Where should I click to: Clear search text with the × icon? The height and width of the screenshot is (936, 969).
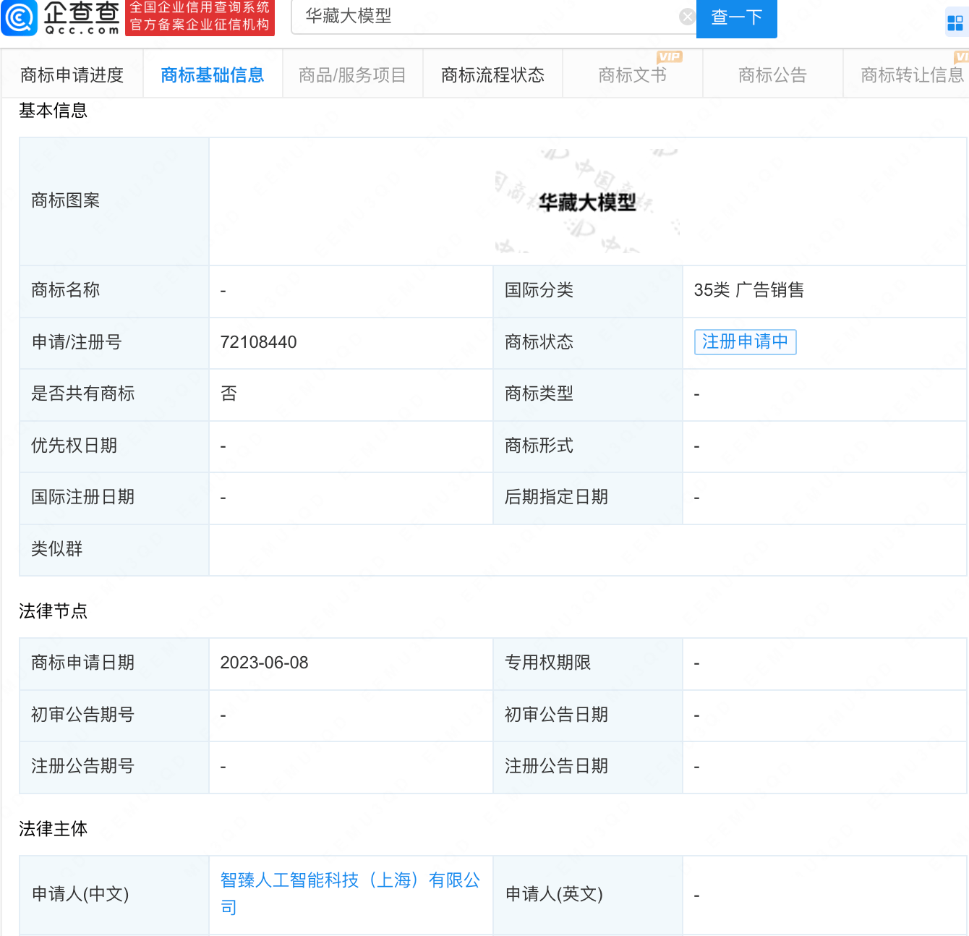click(686, 17)
